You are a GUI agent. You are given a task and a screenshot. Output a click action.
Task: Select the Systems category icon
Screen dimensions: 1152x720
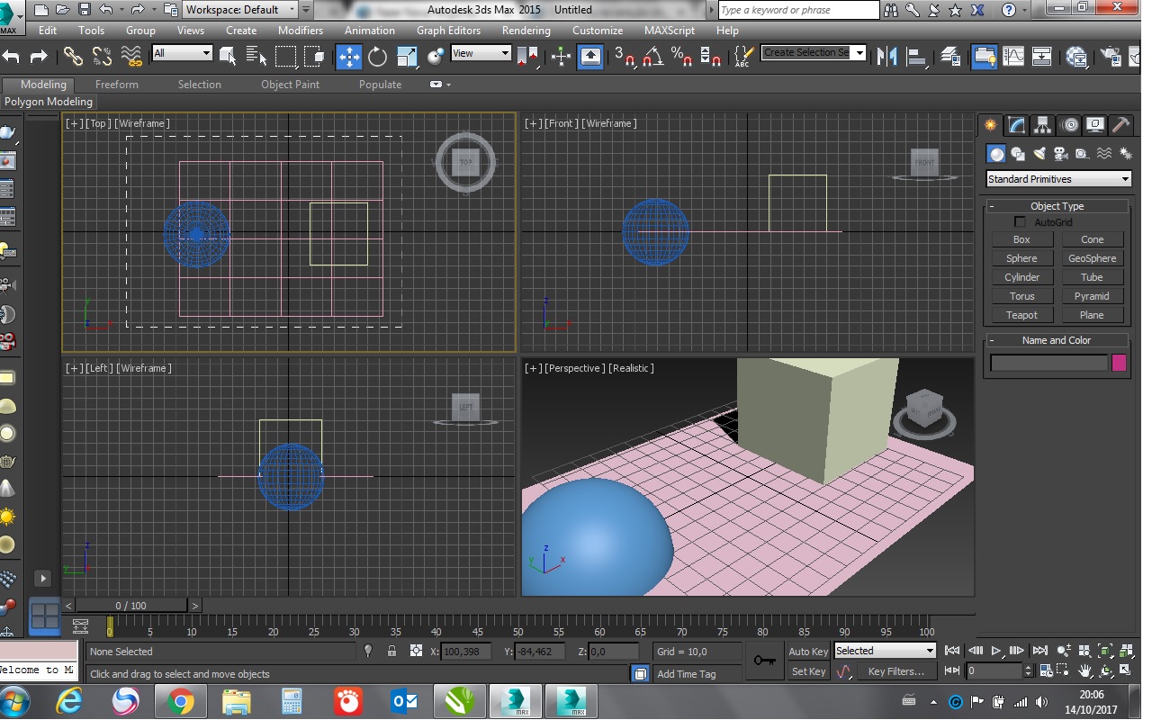(1124, 154)
